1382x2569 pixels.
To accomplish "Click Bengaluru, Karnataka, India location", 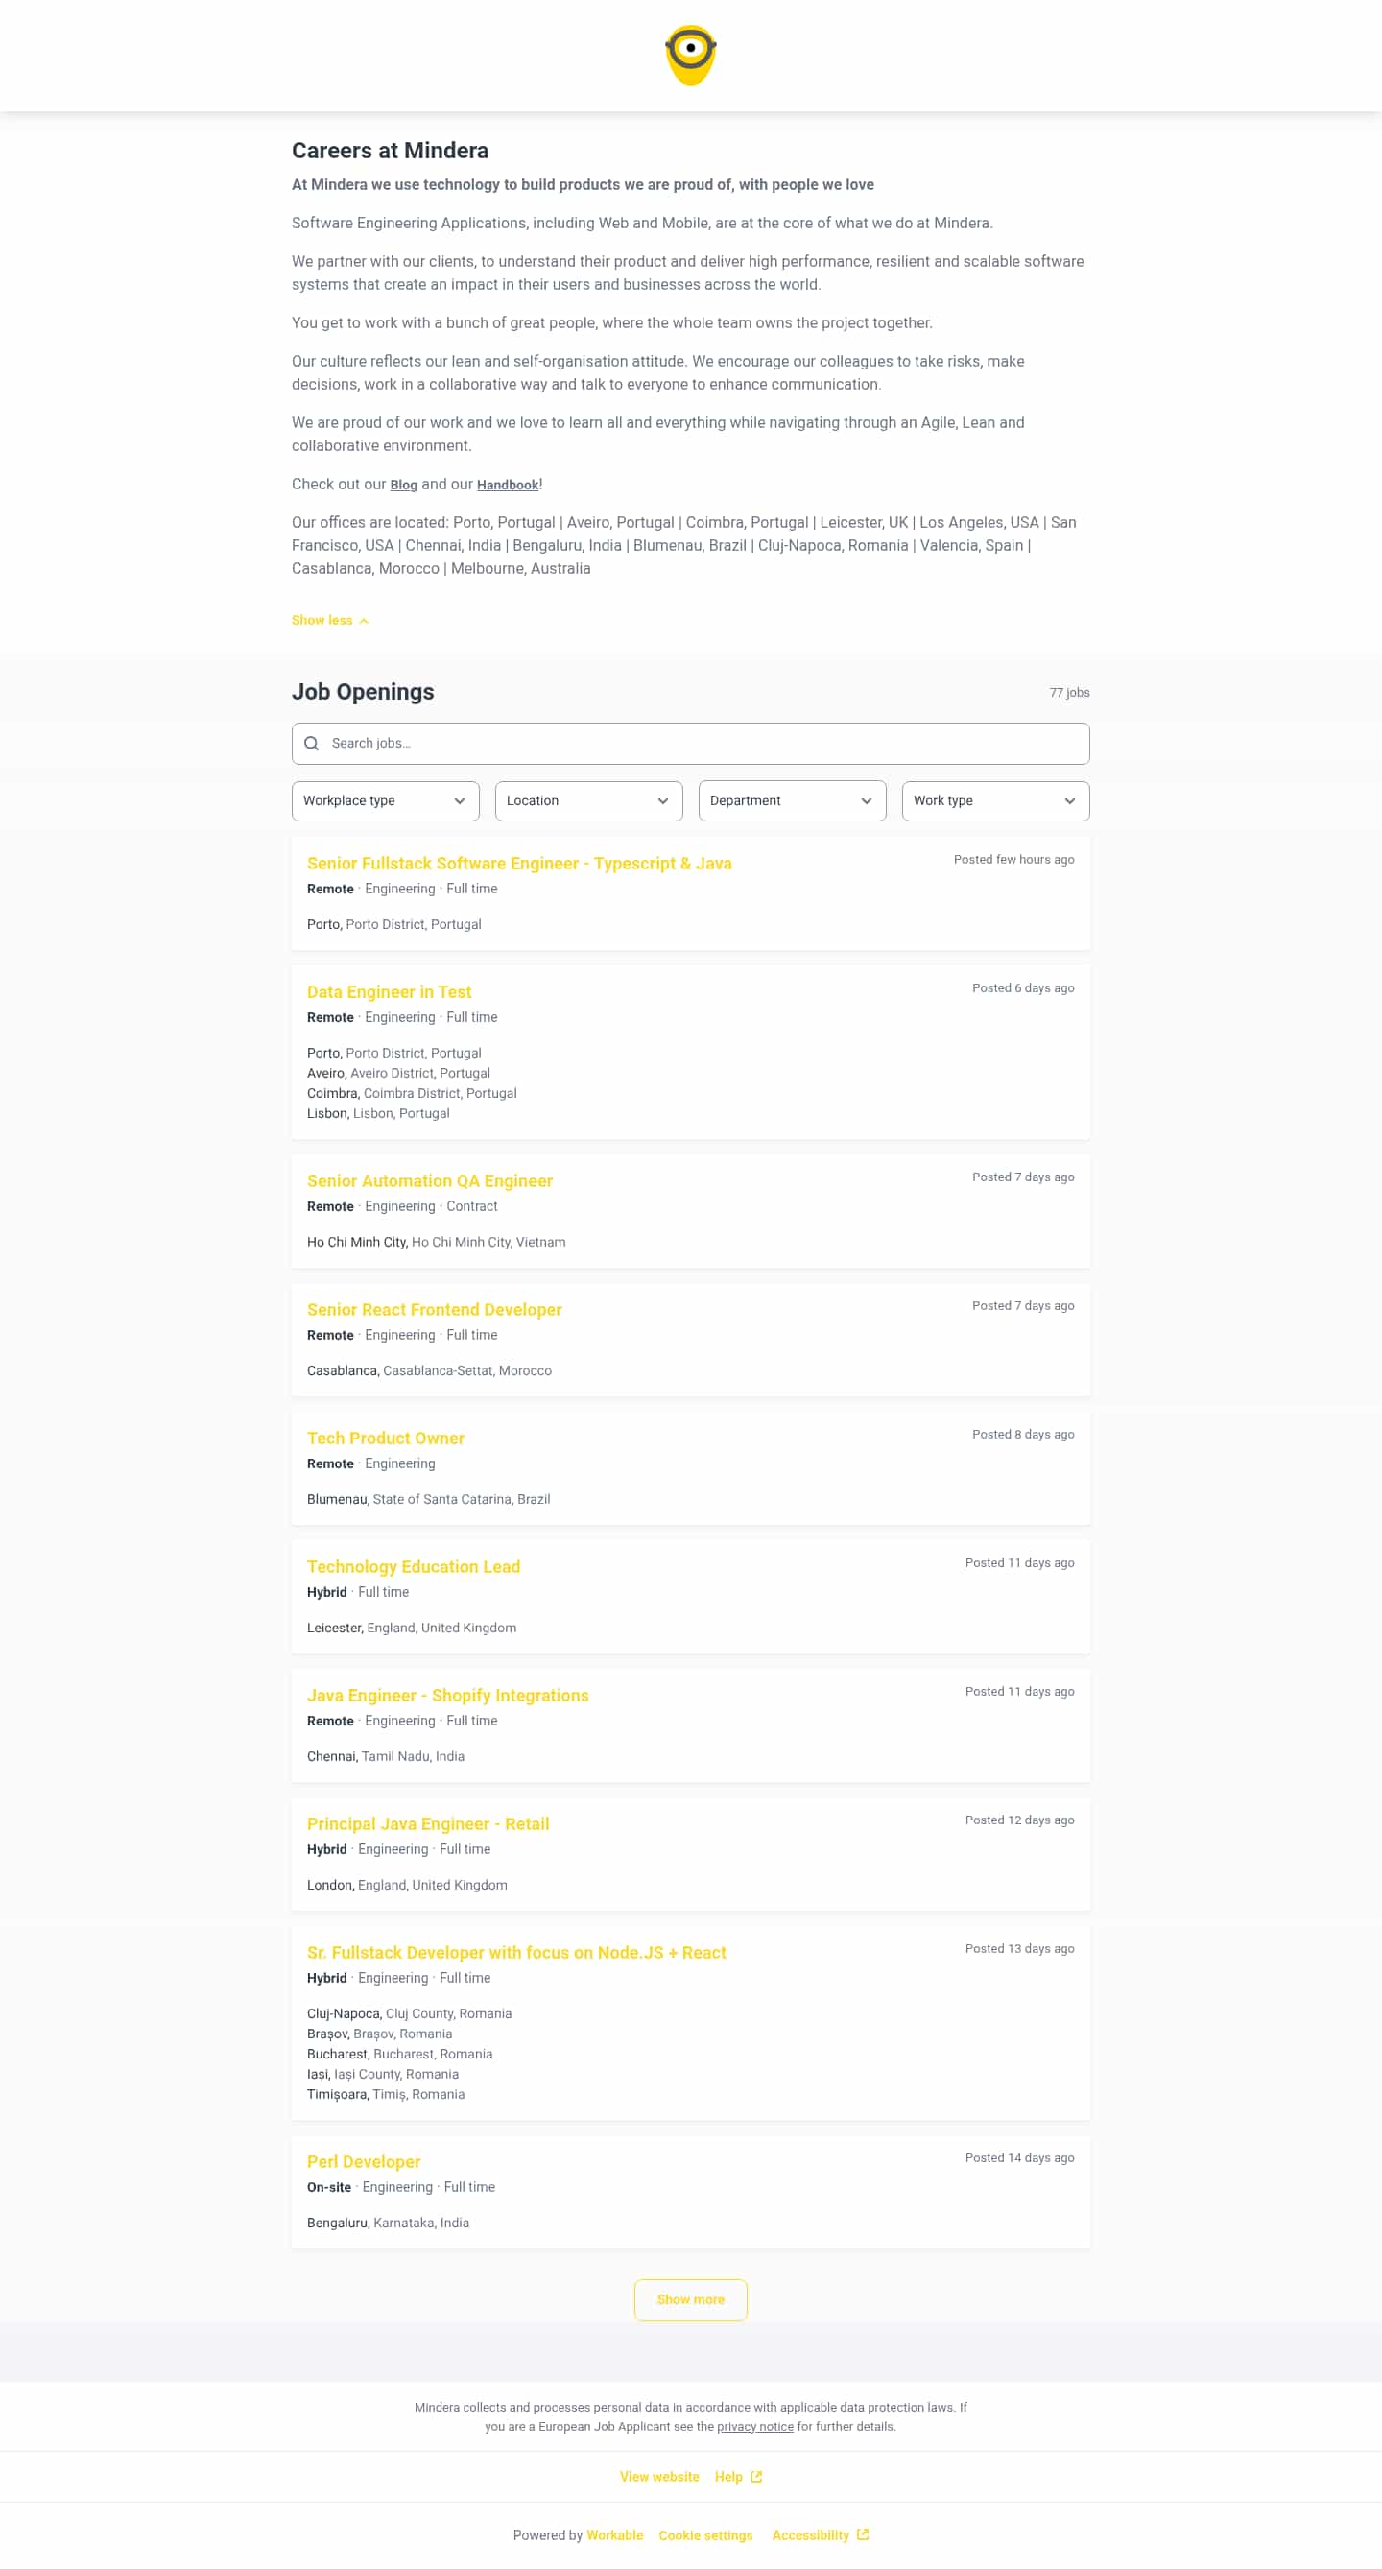I will [x=388, y=2224].
